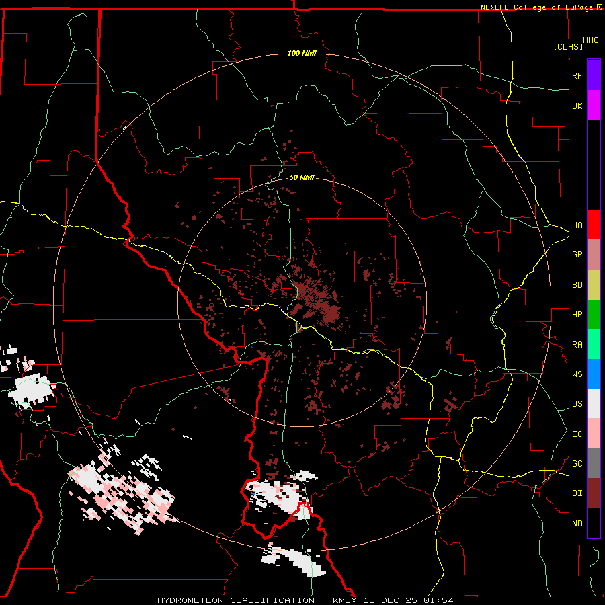Click the 50 NMI range ring label
Screen dimensions: 605x605
[302, 177]
